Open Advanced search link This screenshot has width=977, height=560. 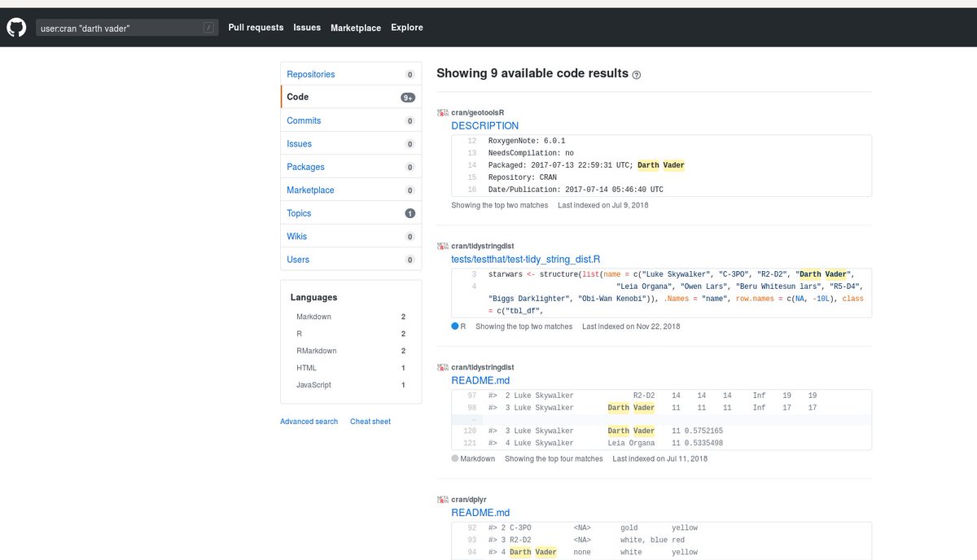309,422
